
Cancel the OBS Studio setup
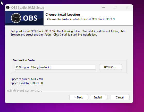(x=120, y=97)
